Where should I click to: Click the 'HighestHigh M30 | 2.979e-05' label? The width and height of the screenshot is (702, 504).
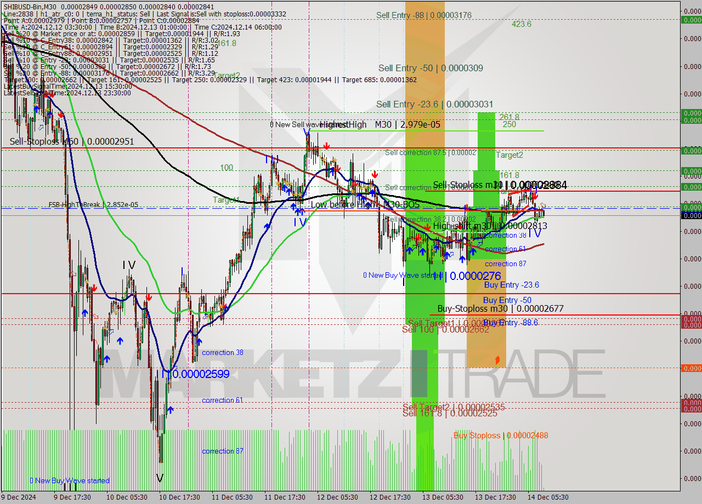380,125
